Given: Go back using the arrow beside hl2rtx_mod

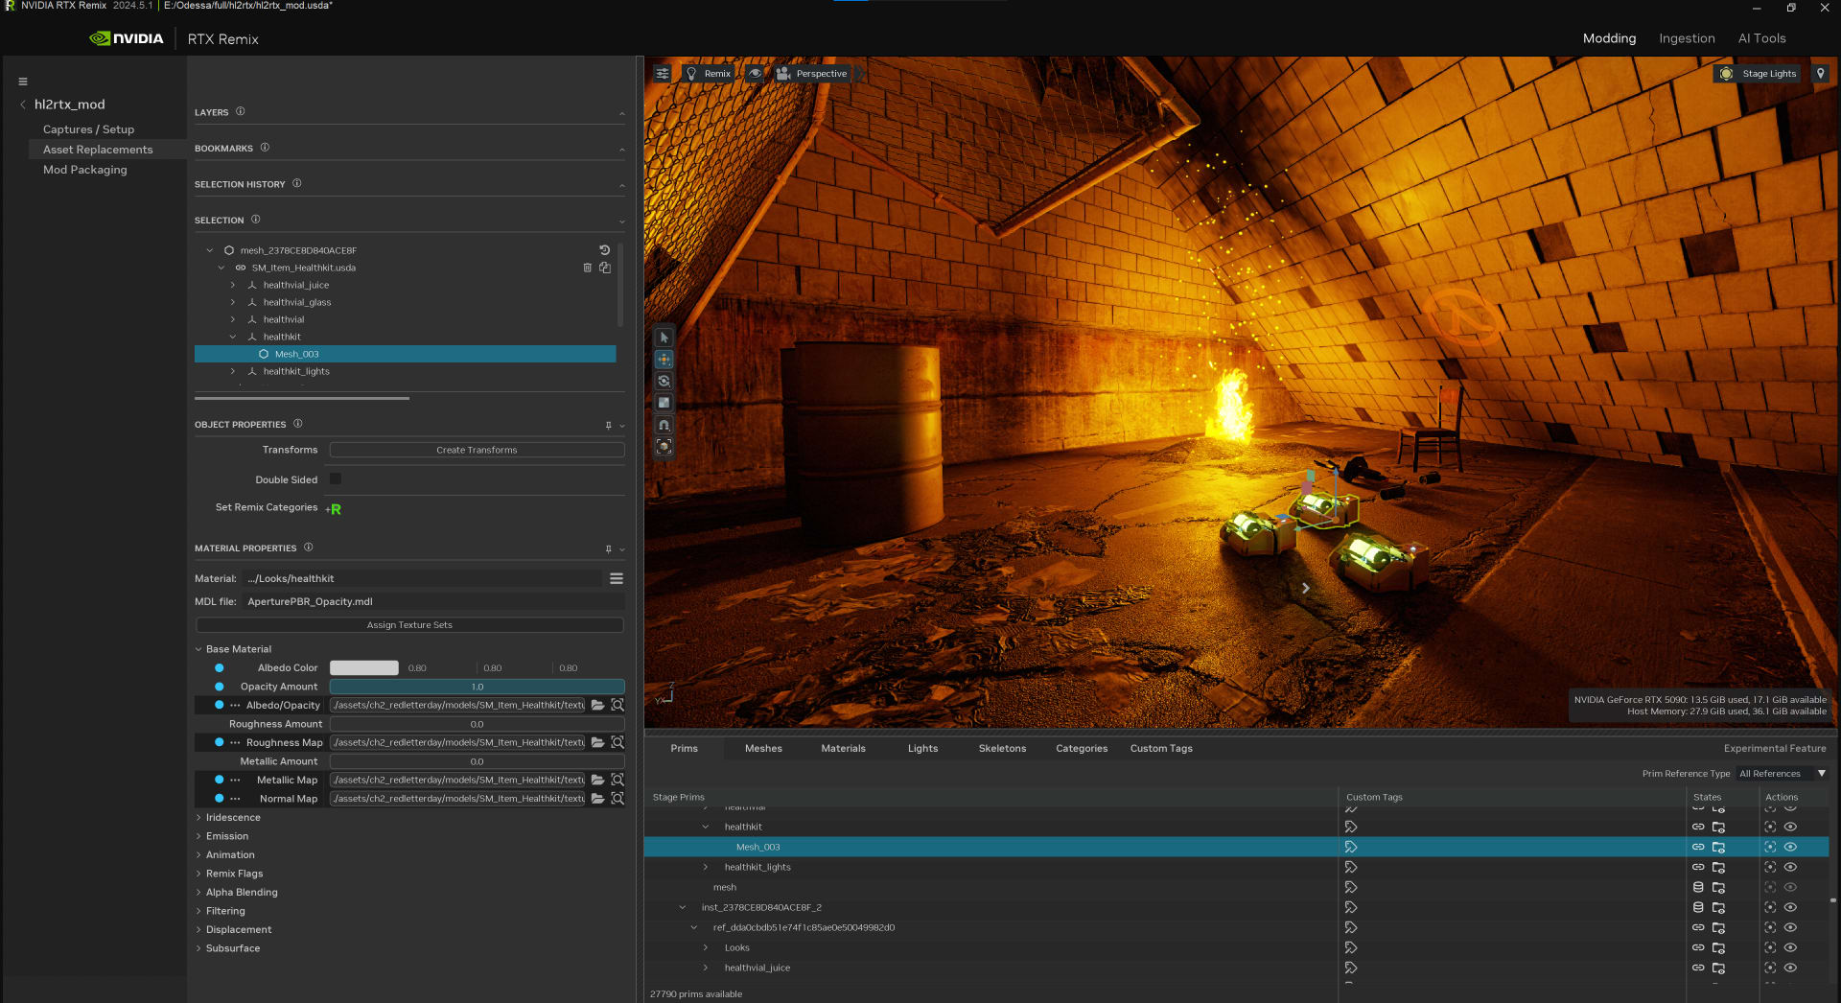Looking at the screenshot, I should [23, 105].
